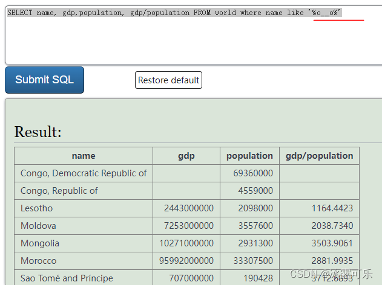Select the 'Mongolia' name cell

[84, 243]
